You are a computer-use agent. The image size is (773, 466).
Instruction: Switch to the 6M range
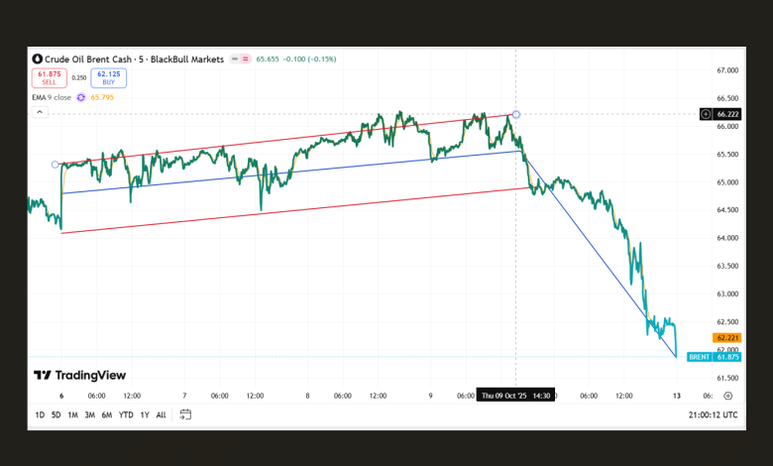(x=107, y=414)
